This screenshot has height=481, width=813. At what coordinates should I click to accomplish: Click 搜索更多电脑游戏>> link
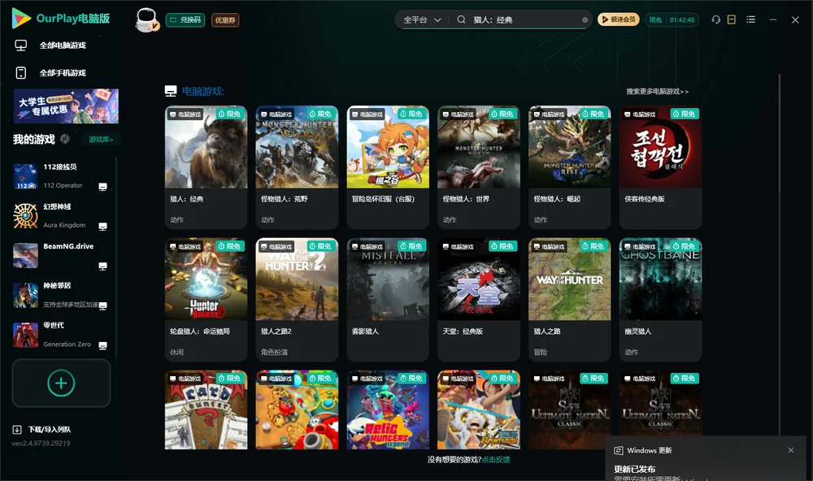tap(657, 92)
